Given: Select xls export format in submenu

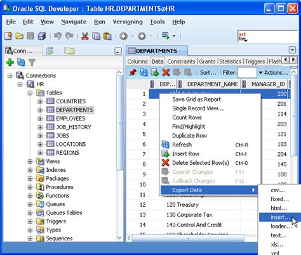Looking at the screenshot, I should [277, 244].
